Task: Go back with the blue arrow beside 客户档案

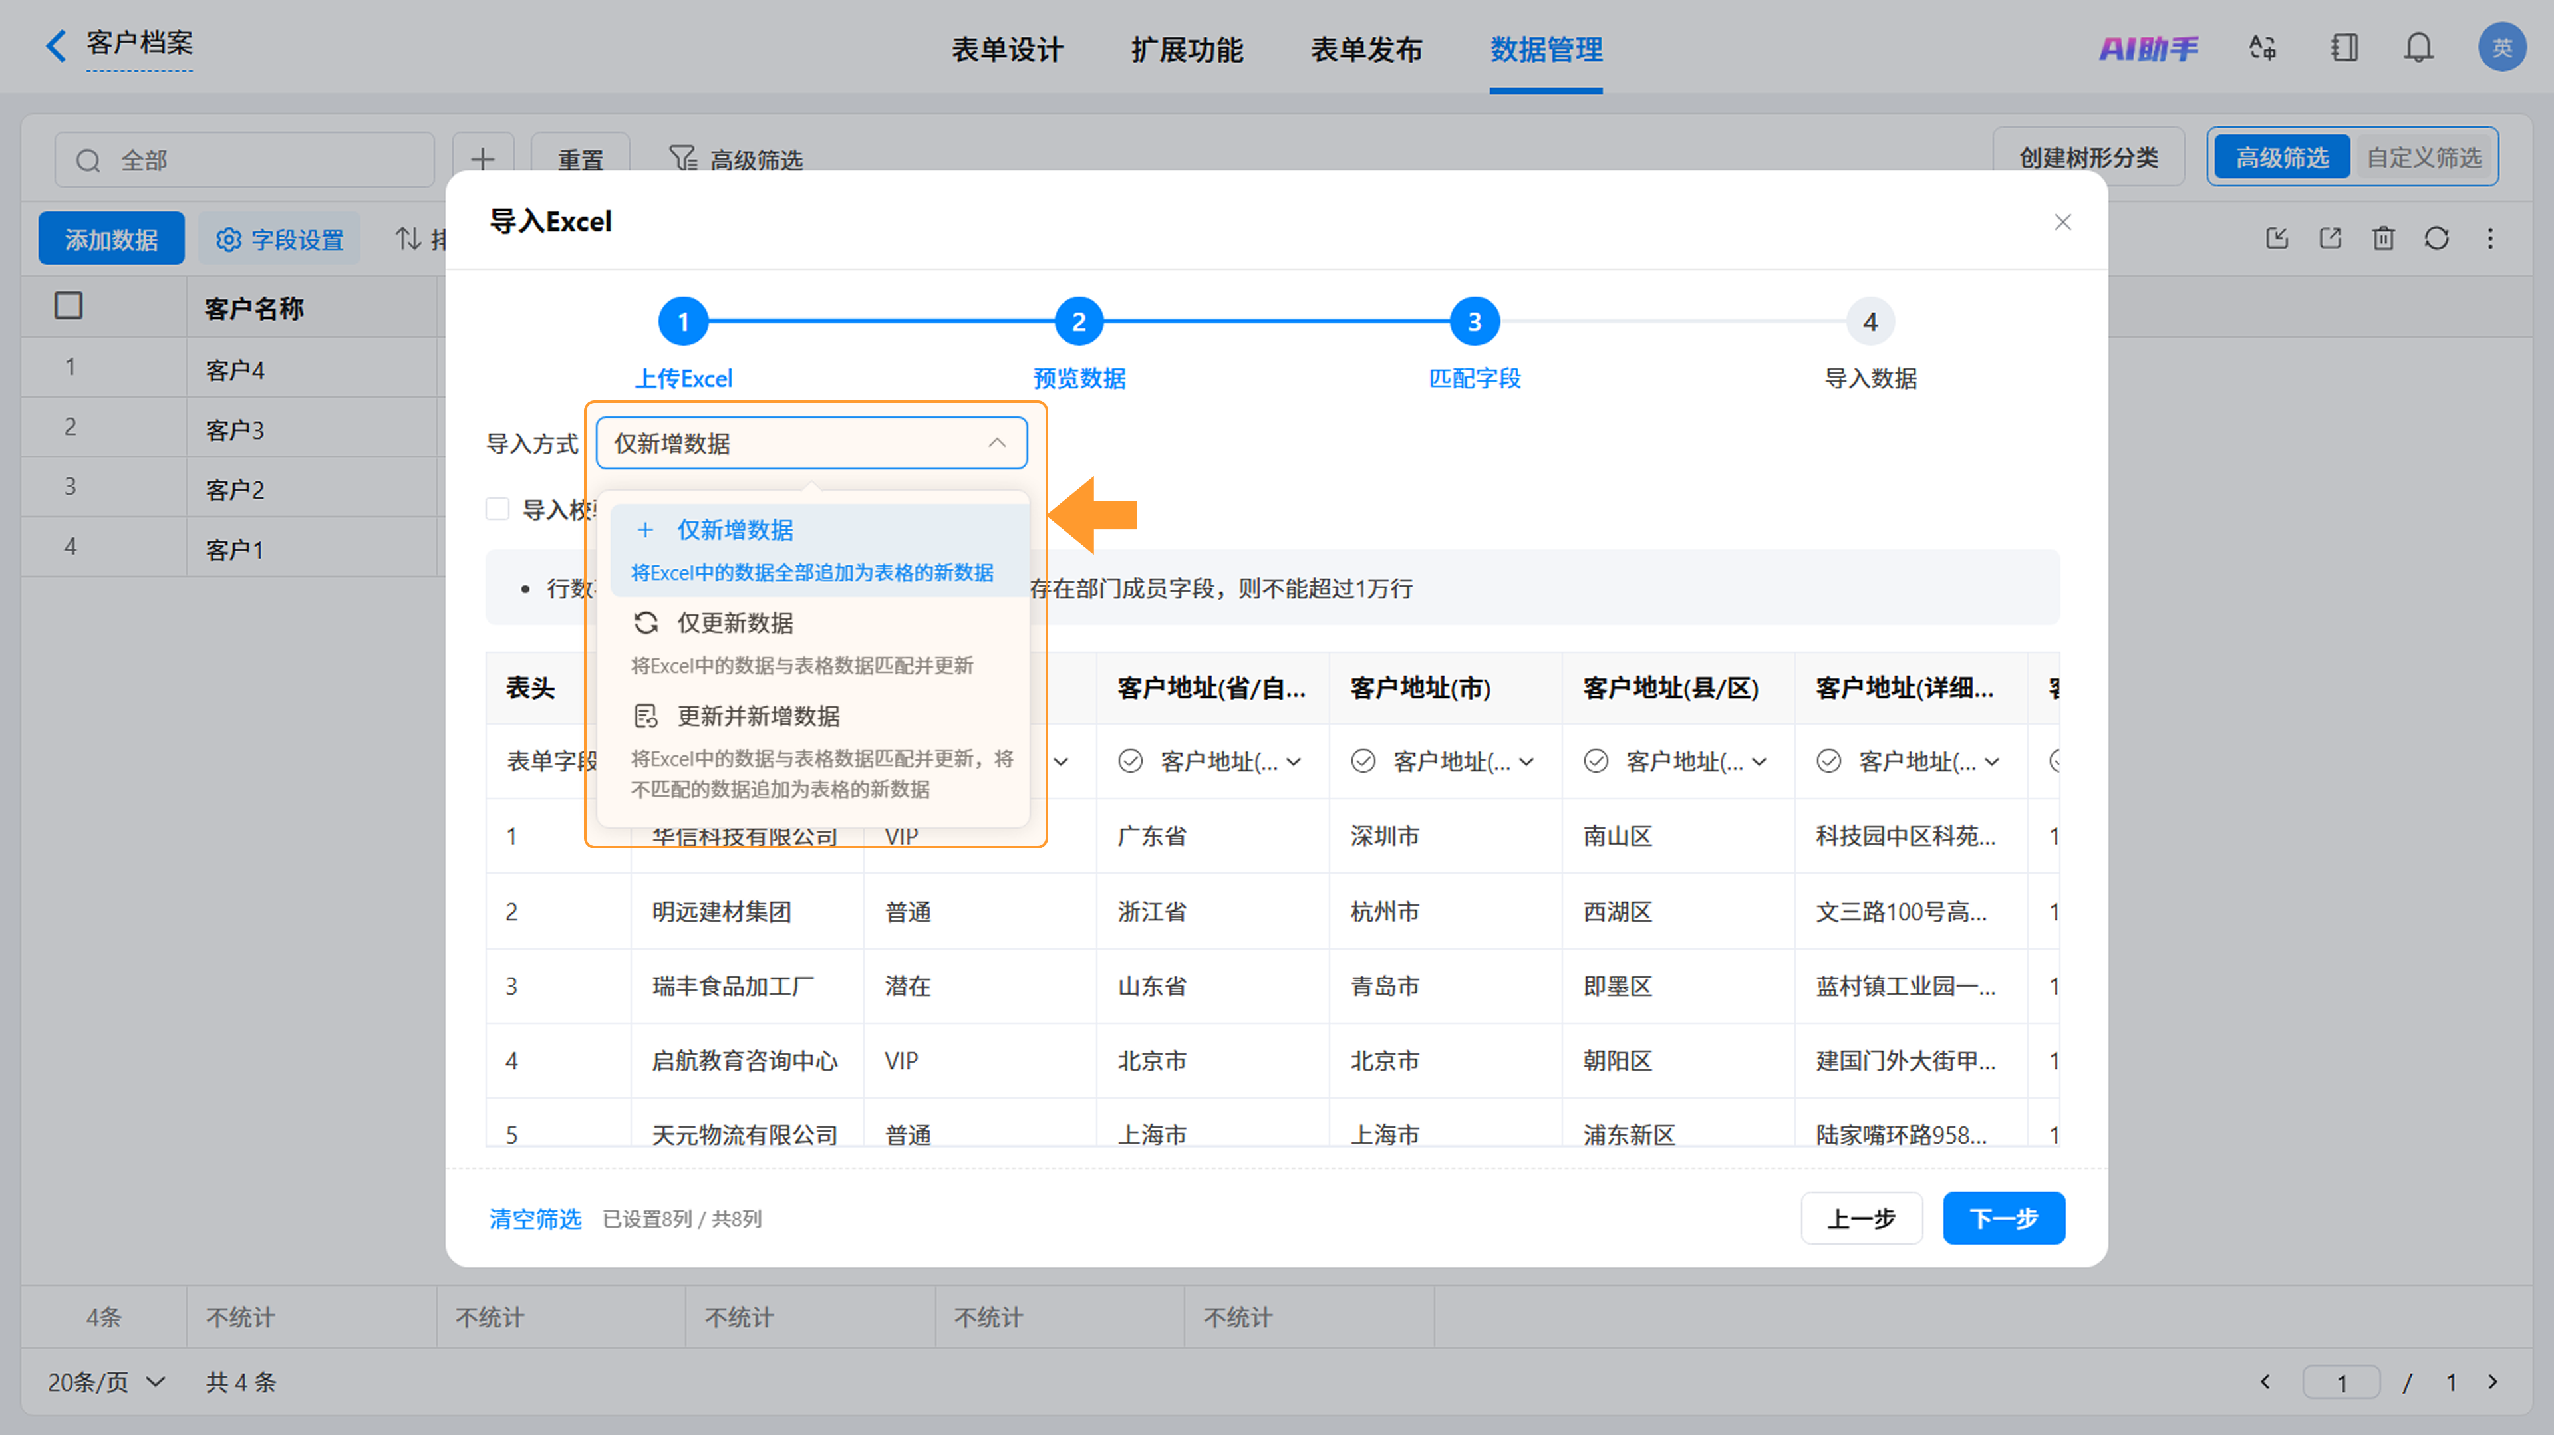Action: click(x=55, y=46)
